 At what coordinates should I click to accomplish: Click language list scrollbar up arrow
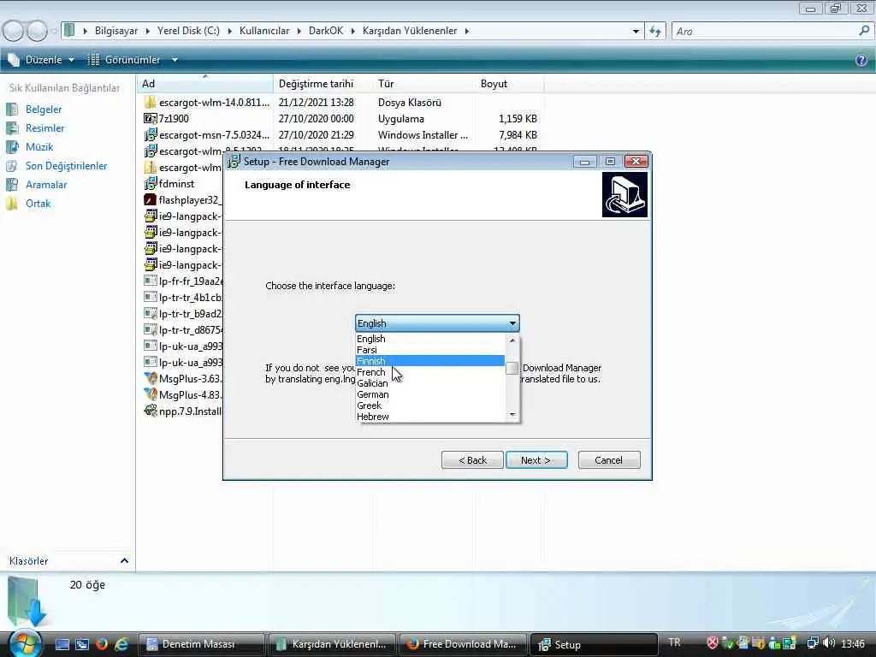512,340
